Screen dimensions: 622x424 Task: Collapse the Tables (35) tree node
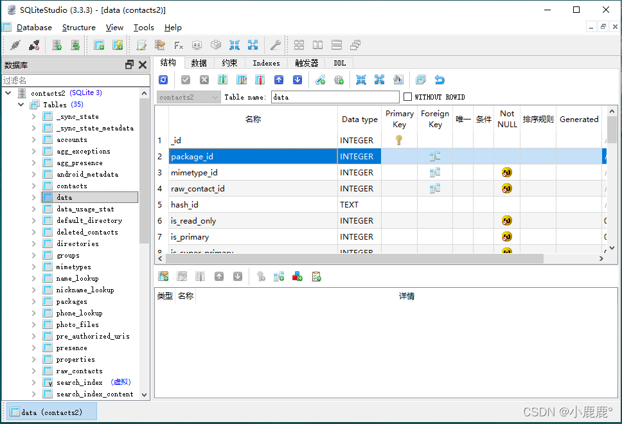click(21, 105)
